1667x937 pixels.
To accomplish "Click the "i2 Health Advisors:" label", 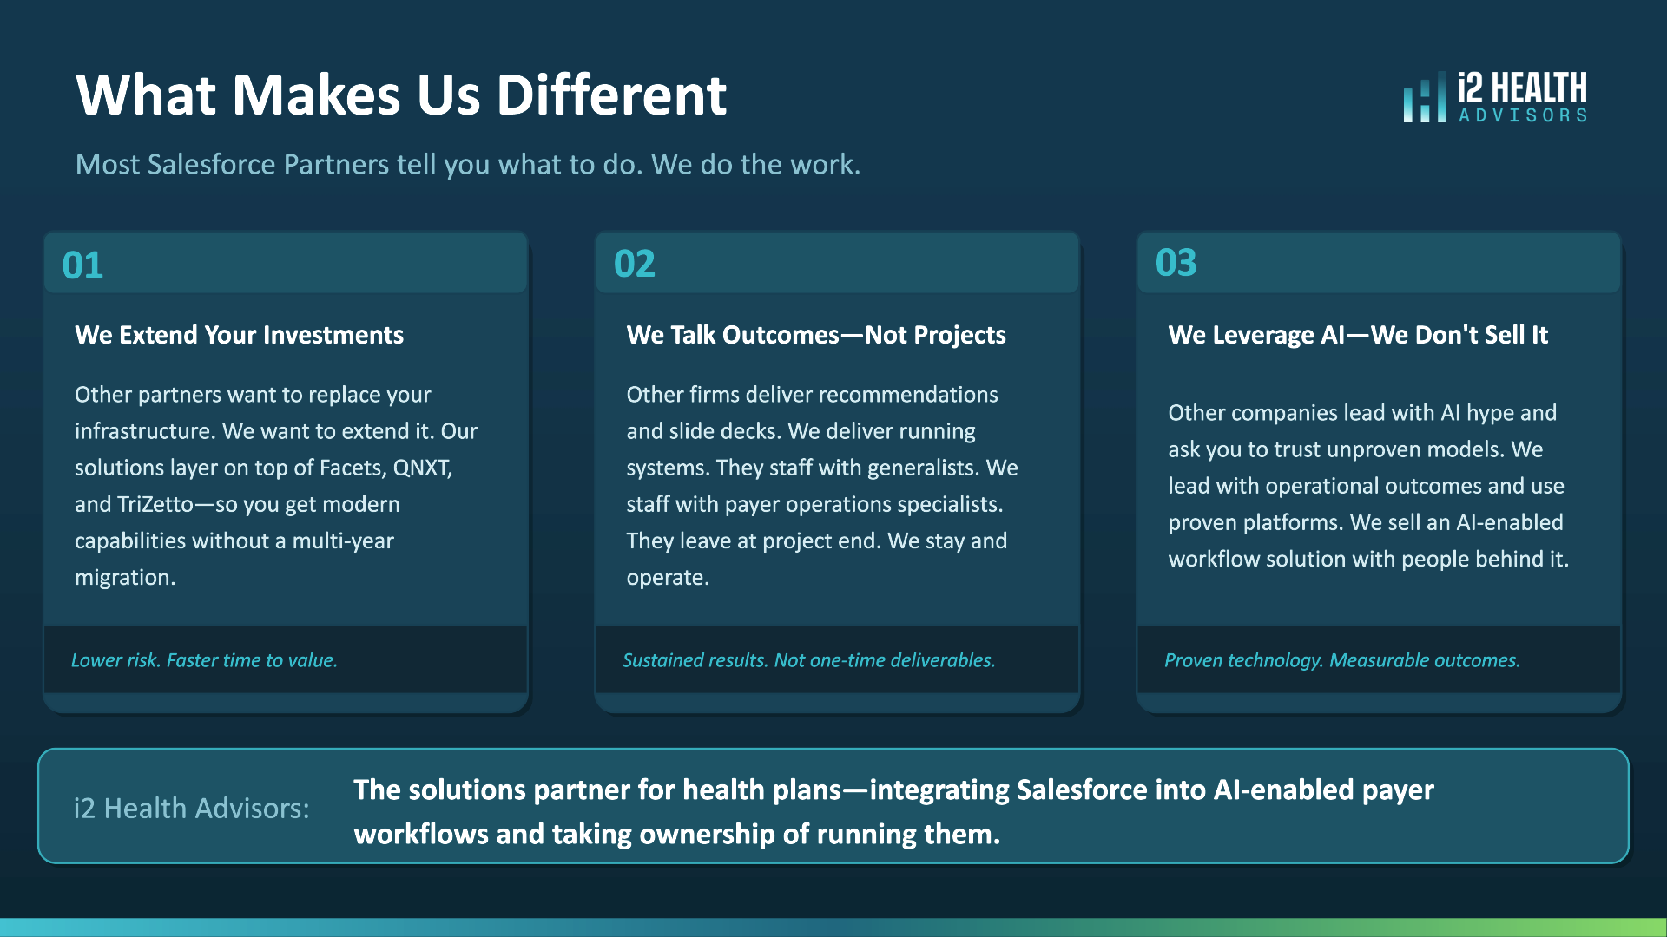I will [x=191, y=808].
